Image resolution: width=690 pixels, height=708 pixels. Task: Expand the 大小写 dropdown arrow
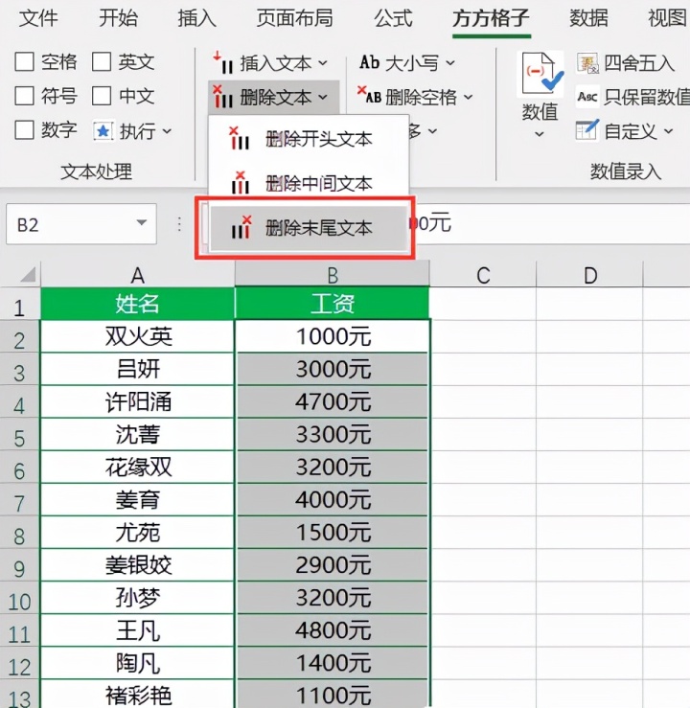coord(450,63)
